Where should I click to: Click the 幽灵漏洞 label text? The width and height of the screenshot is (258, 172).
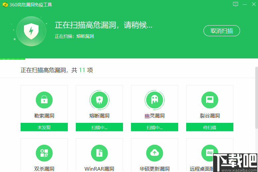tap(155, 116)
